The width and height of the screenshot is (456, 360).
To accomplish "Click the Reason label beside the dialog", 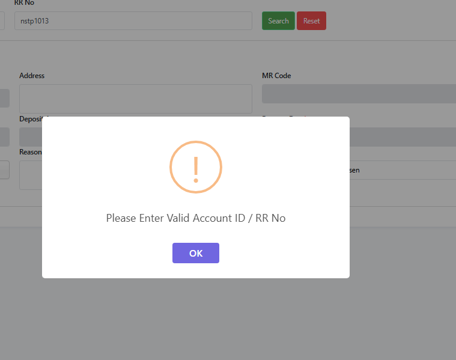I will pos(30,152).
